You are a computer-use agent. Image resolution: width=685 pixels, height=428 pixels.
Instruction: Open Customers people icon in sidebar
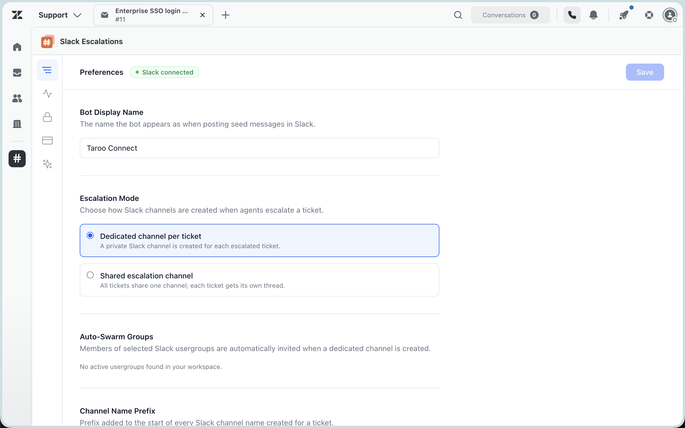tap(17, 98)
